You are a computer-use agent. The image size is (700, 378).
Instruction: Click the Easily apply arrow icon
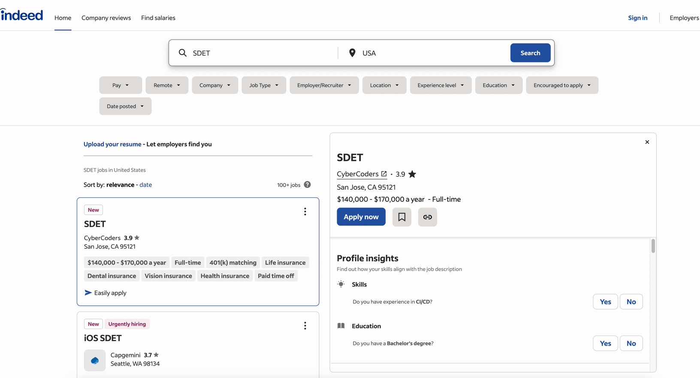point(88,293)
